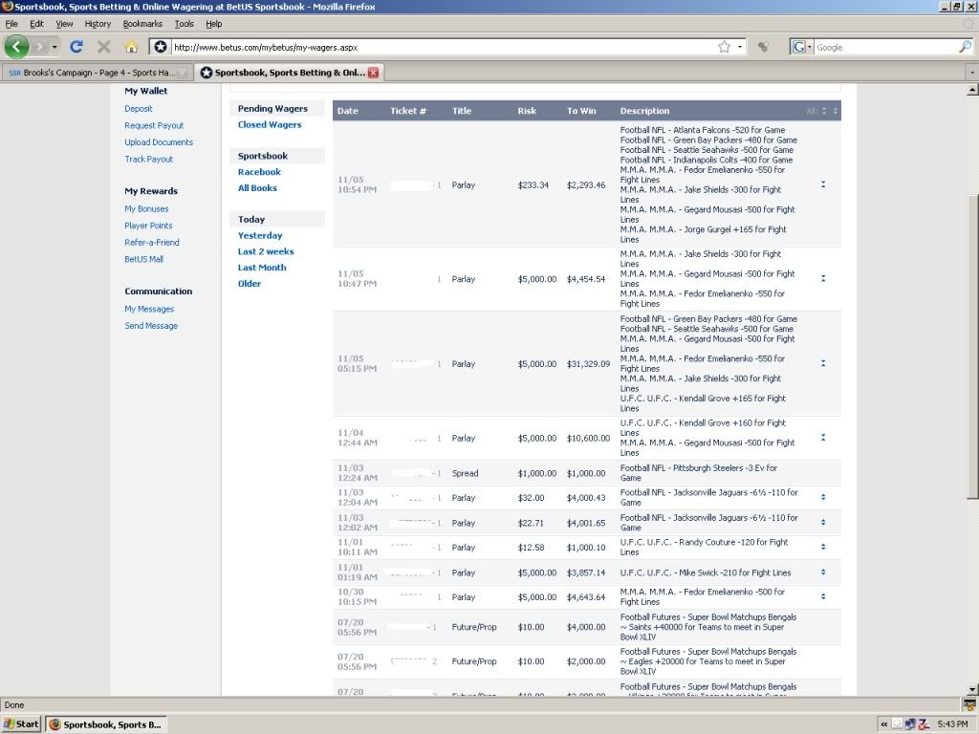Open the Tools menu
This screenshot has height=734, width=979.
(x=185, y=24)
